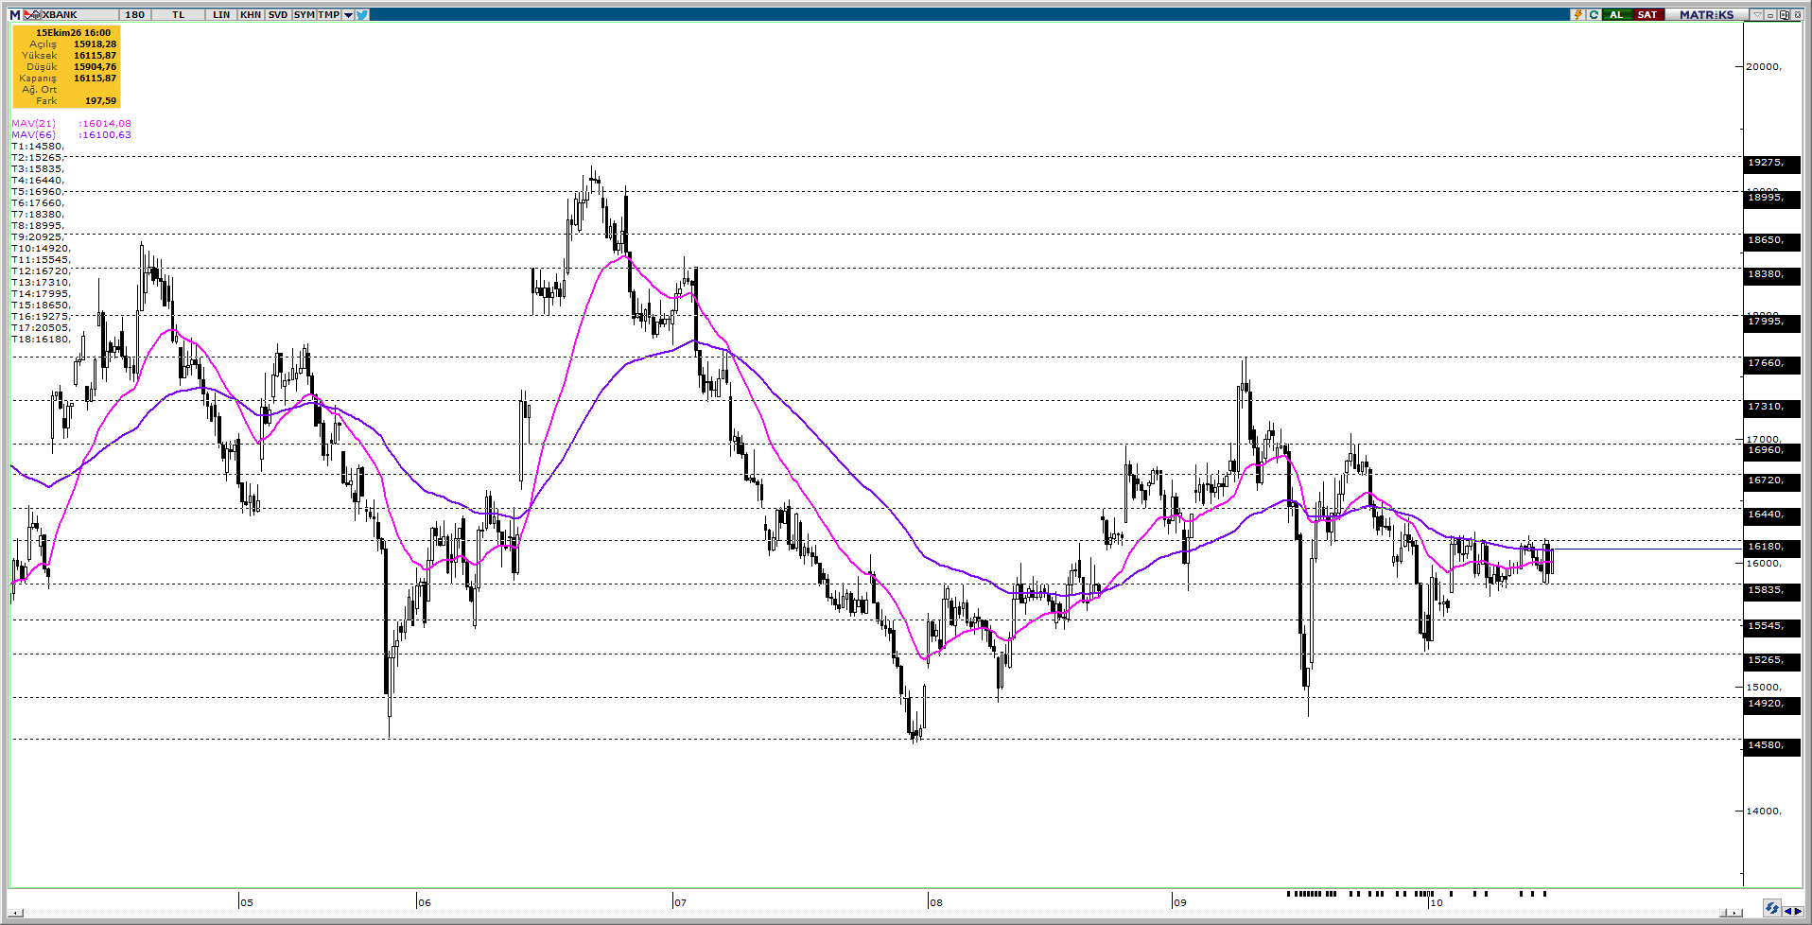Viewport: 1812px width, 925px height.
Task: Click the TL currency button
Action: click(178, 15)
